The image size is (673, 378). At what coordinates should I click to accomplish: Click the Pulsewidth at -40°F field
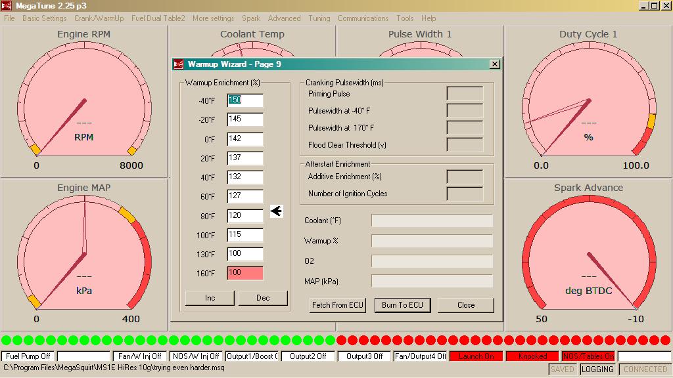[x=465, y=110]
